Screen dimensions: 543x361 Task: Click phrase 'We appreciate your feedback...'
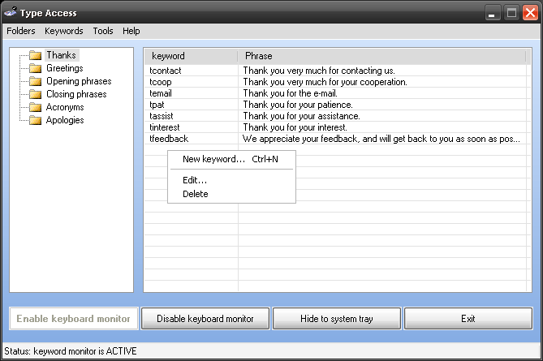click(x=381, y=139)
